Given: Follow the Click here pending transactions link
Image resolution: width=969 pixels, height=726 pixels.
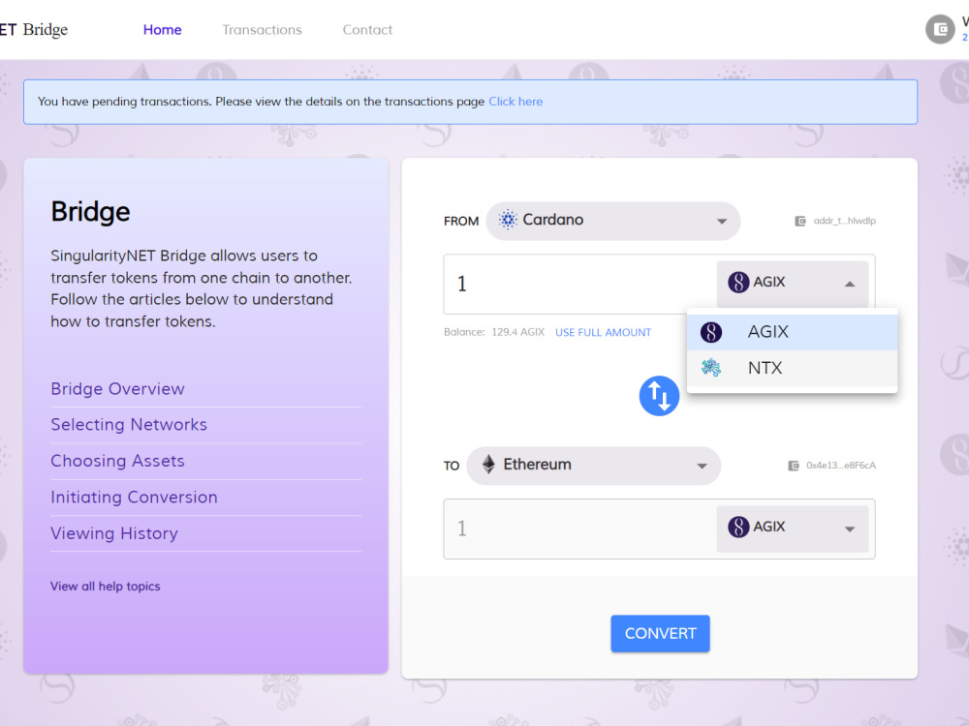Looking at the screenshot, I should [516, 102].
